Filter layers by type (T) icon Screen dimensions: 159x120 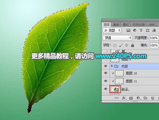141,30
